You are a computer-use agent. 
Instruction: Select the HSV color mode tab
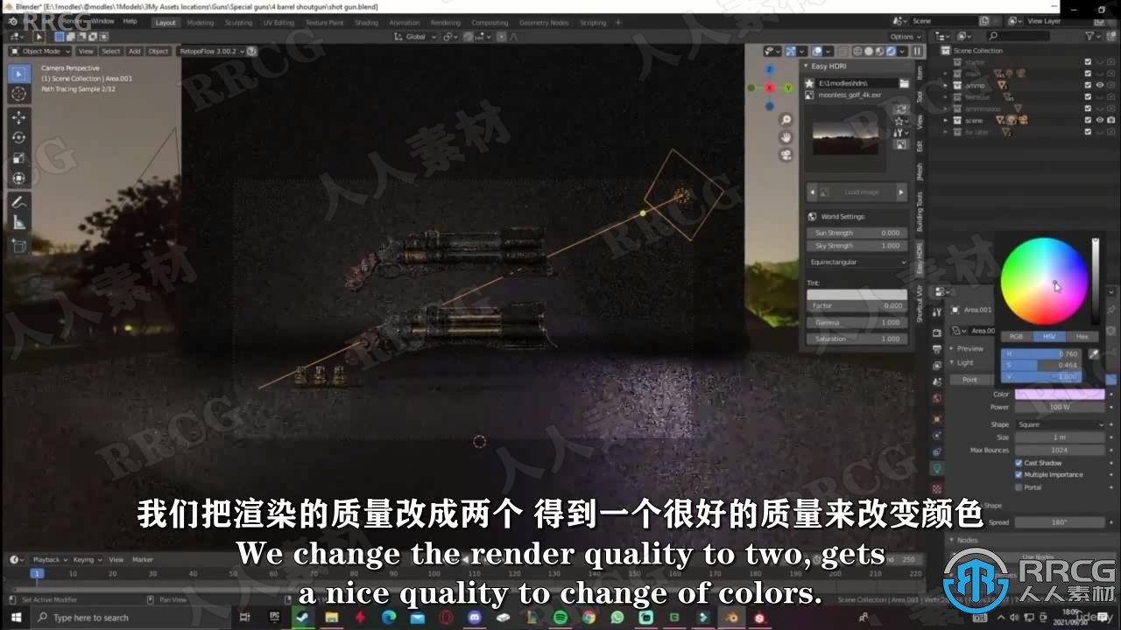pos(1049,336)
